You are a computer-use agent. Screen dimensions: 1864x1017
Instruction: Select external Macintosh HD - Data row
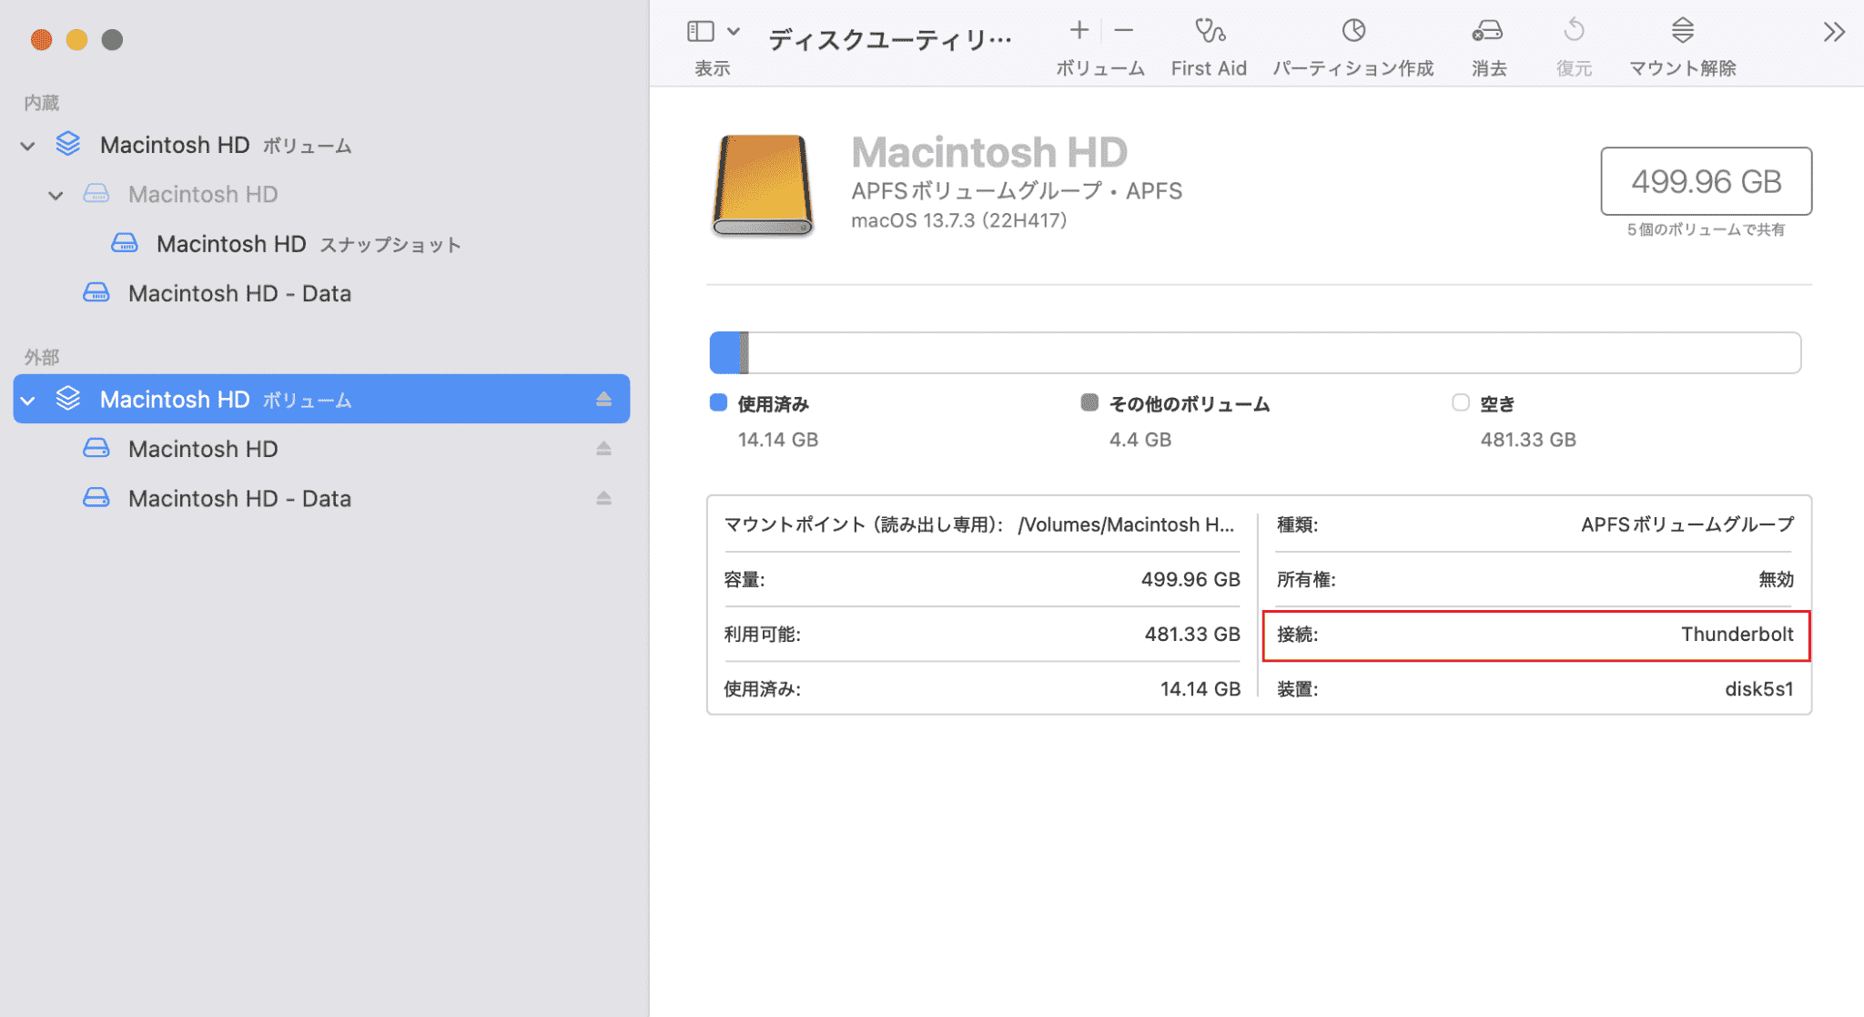coord(321,499)
